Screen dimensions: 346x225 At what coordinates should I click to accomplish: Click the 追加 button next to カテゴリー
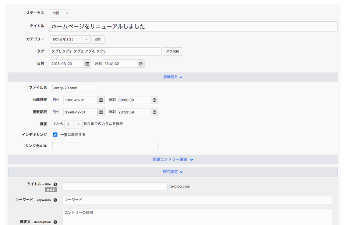pyautogui.click(x=98, y=39)
